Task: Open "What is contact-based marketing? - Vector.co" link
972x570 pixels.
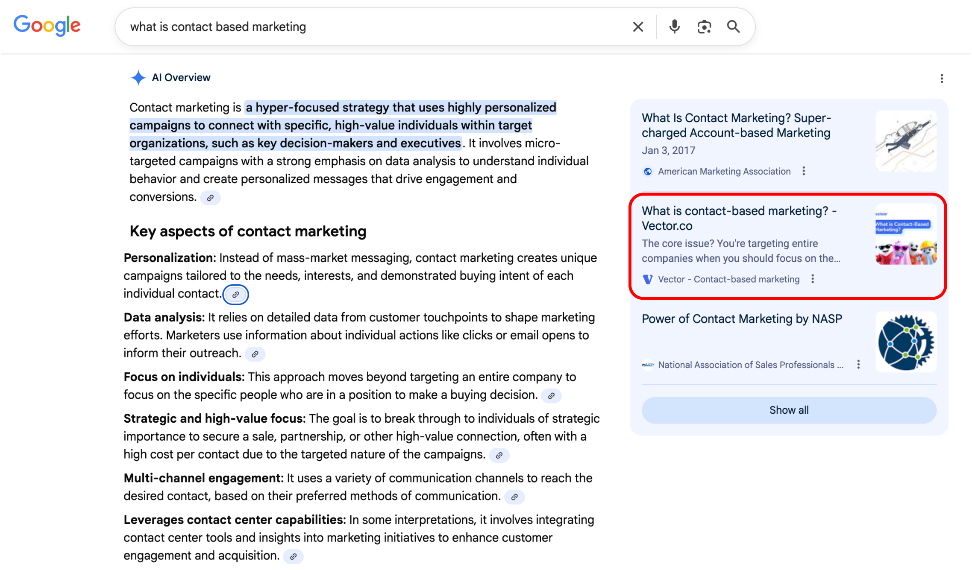Action: pyautogui.click(x=739, y=218)
